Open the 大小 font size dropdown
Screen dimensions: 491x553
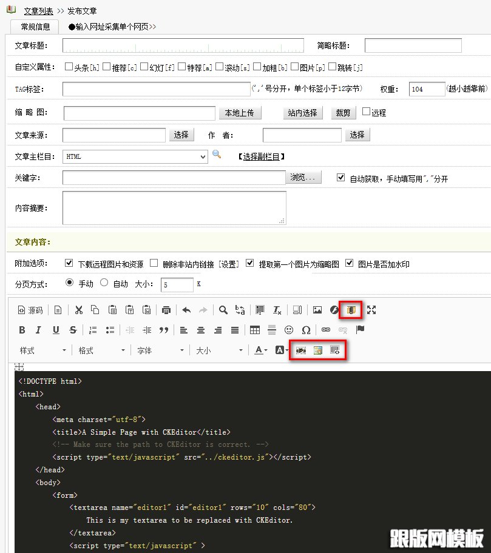click(x=219, y=350)
